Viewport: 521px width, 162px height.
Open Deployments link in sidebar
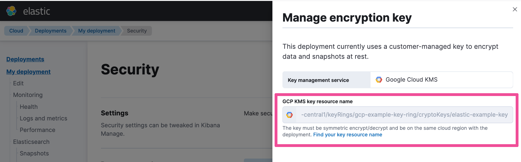pyautogui.click(x=25, y=59)
